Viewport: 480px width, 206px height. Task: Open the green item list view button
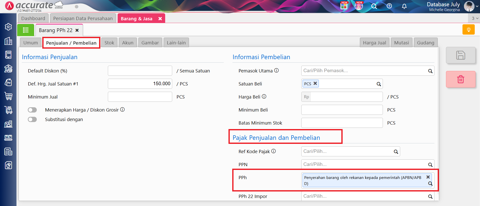pyautogui.click(x=26, y=30)
